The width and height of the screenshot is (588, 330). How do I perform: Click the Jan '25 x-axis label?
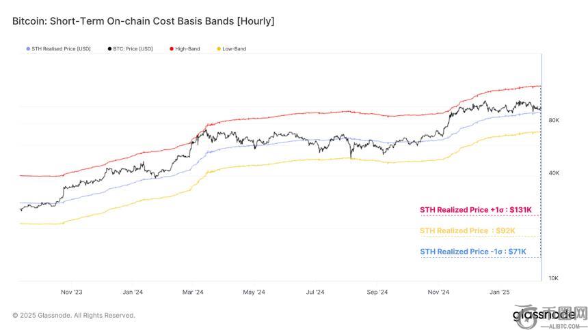tap(500, 292)
